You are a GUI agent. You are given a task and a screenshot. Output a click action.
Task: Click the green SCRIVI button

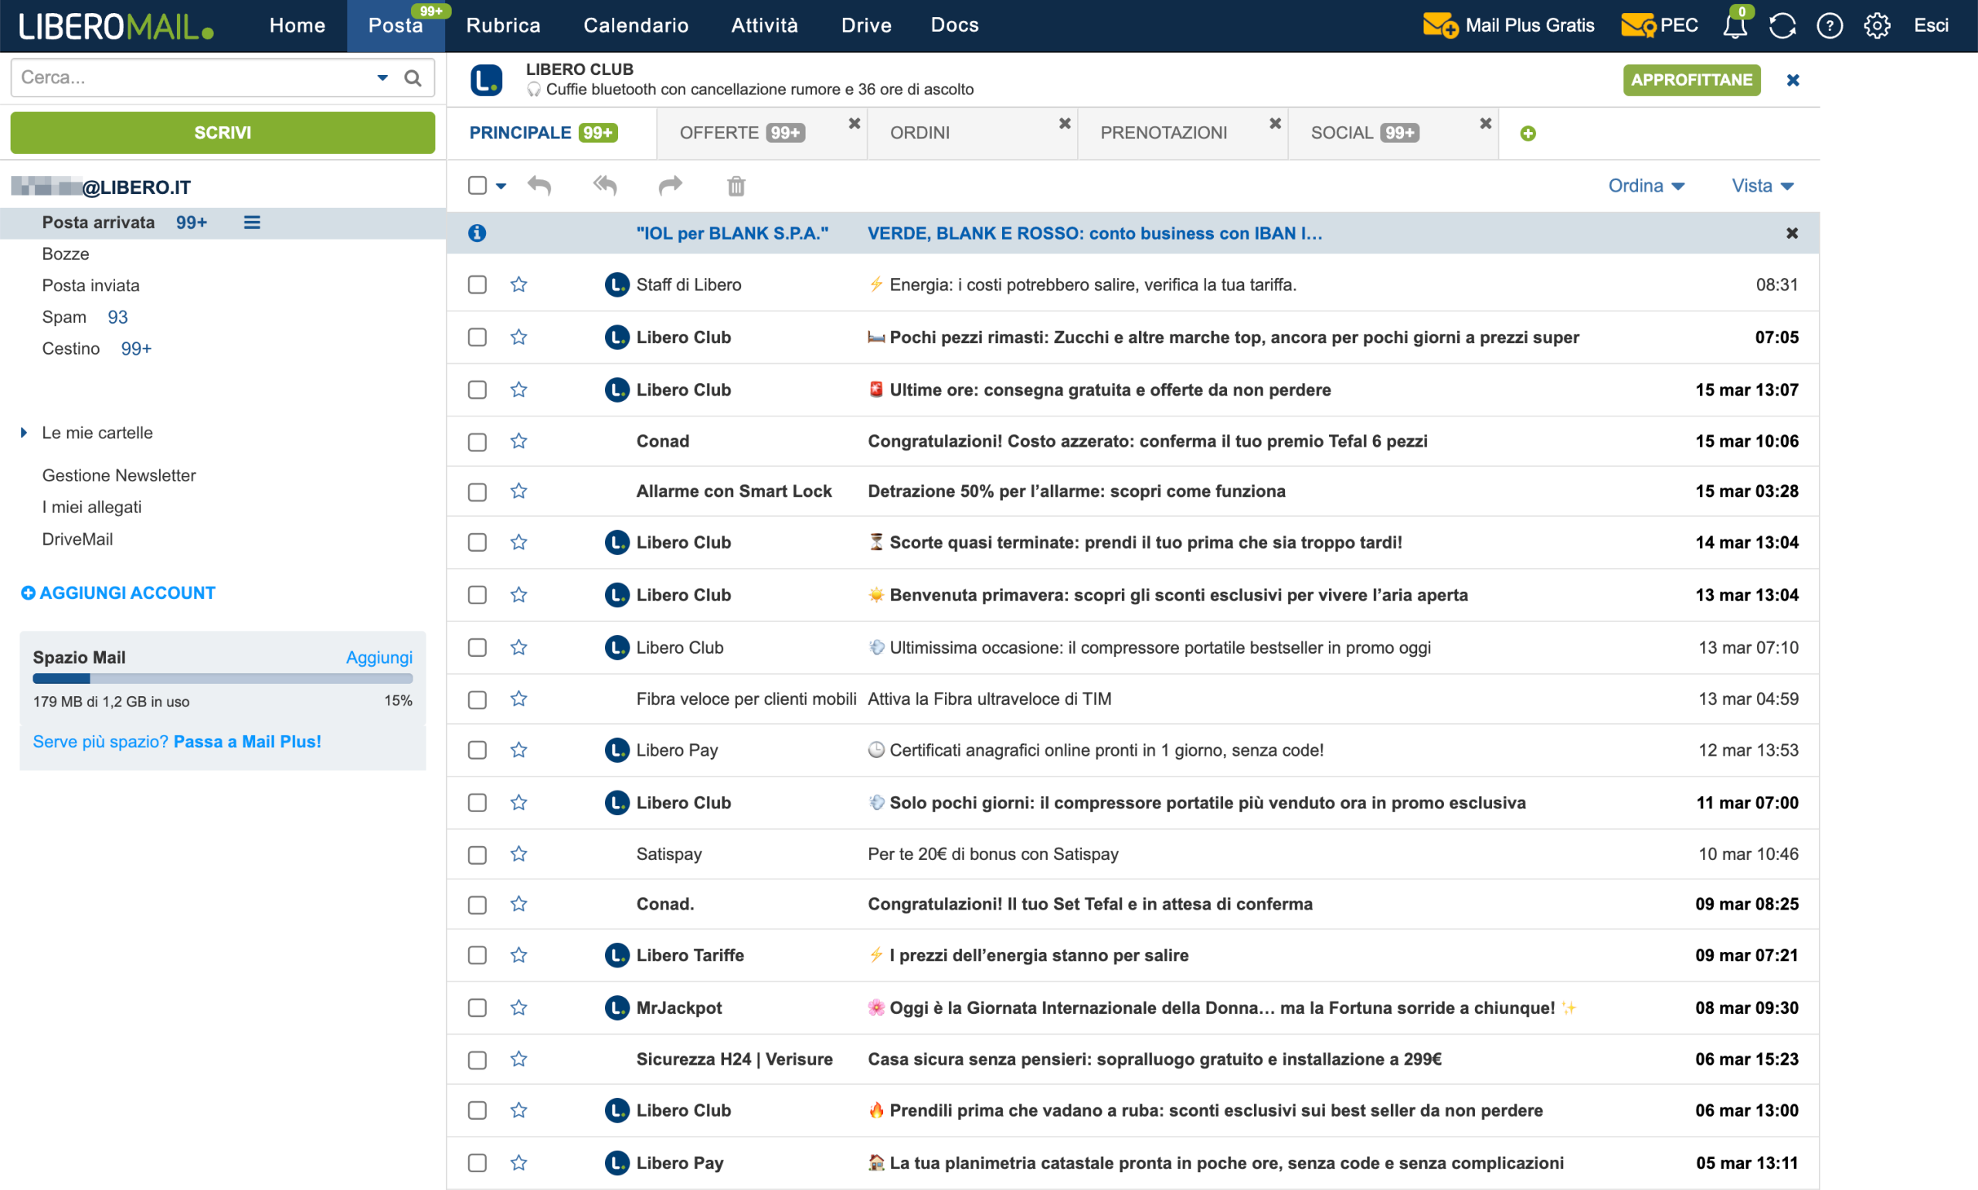[x=222, y=133]
